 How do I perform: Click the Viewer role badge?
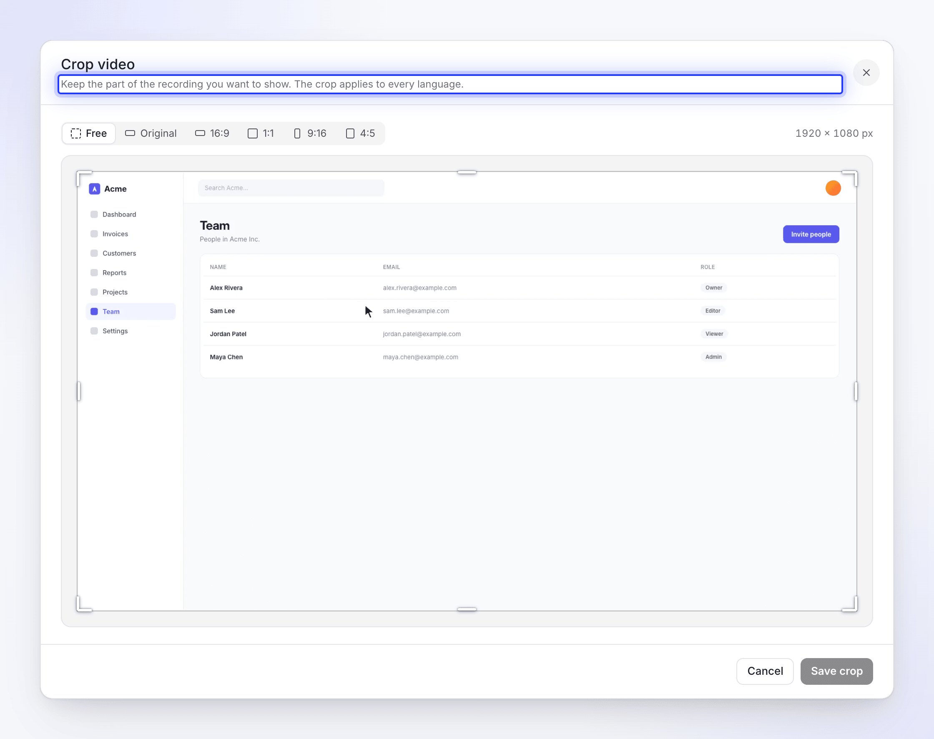tap(714, 334)
